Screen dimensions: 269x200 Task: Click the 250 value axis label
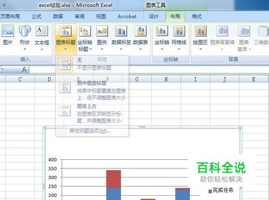52,187
